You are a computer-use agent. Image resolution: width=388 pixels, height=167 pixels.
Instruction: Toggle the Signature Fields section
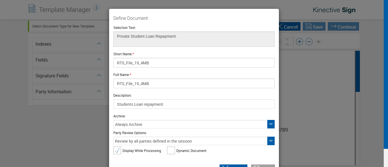click(x=99, y=76)
